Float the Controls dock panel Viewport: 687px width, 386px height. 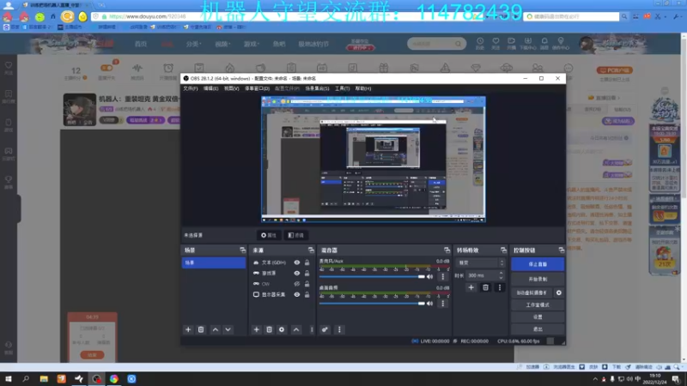pyautogui.click(x=562, y=250)
